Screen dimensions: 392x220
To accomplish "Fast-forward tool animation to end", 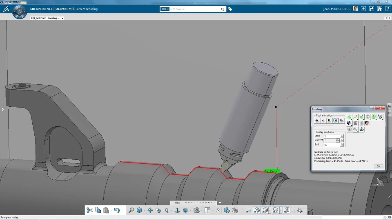I will tap(341, 121).
